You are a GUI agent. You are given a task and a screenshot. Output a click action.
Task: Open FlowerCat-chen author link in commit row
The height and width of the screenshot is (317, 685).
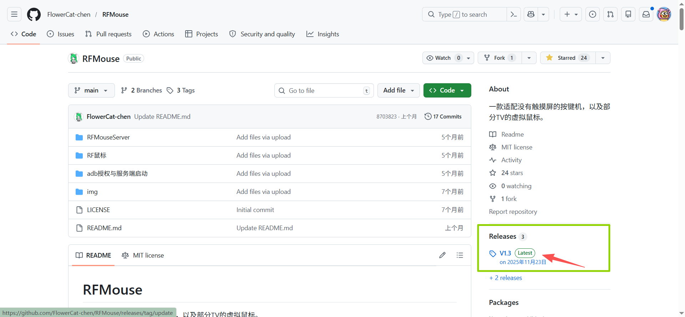pos(108,117)
